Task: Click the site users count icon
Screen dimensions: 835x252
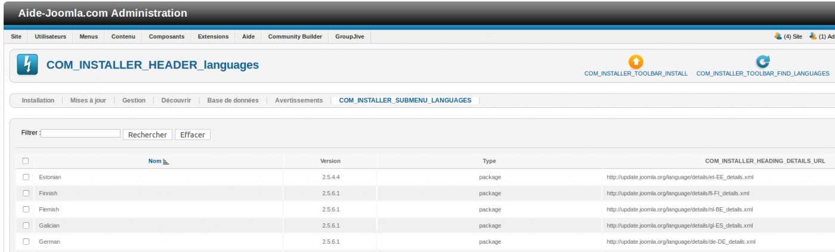Action: pyautogui.click(x=778, y=36)
